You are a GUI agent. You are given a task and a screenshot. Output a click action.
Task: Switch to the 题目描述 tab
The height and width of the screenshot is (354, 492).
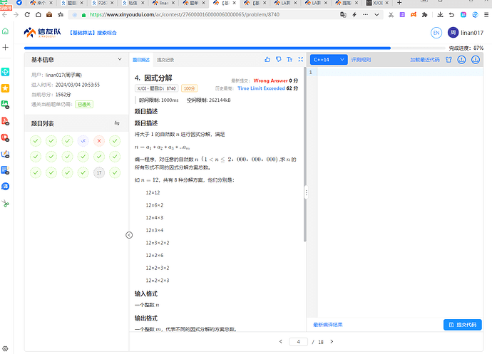[141, 60]
